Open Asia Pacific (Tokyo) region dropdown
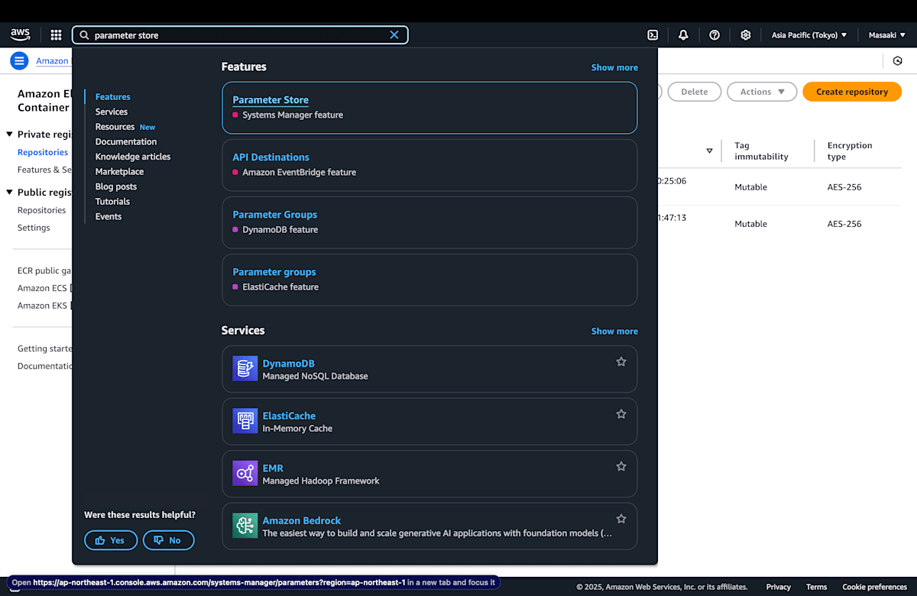The height and width of the screenshot is (596, 917). click(809, 35)
